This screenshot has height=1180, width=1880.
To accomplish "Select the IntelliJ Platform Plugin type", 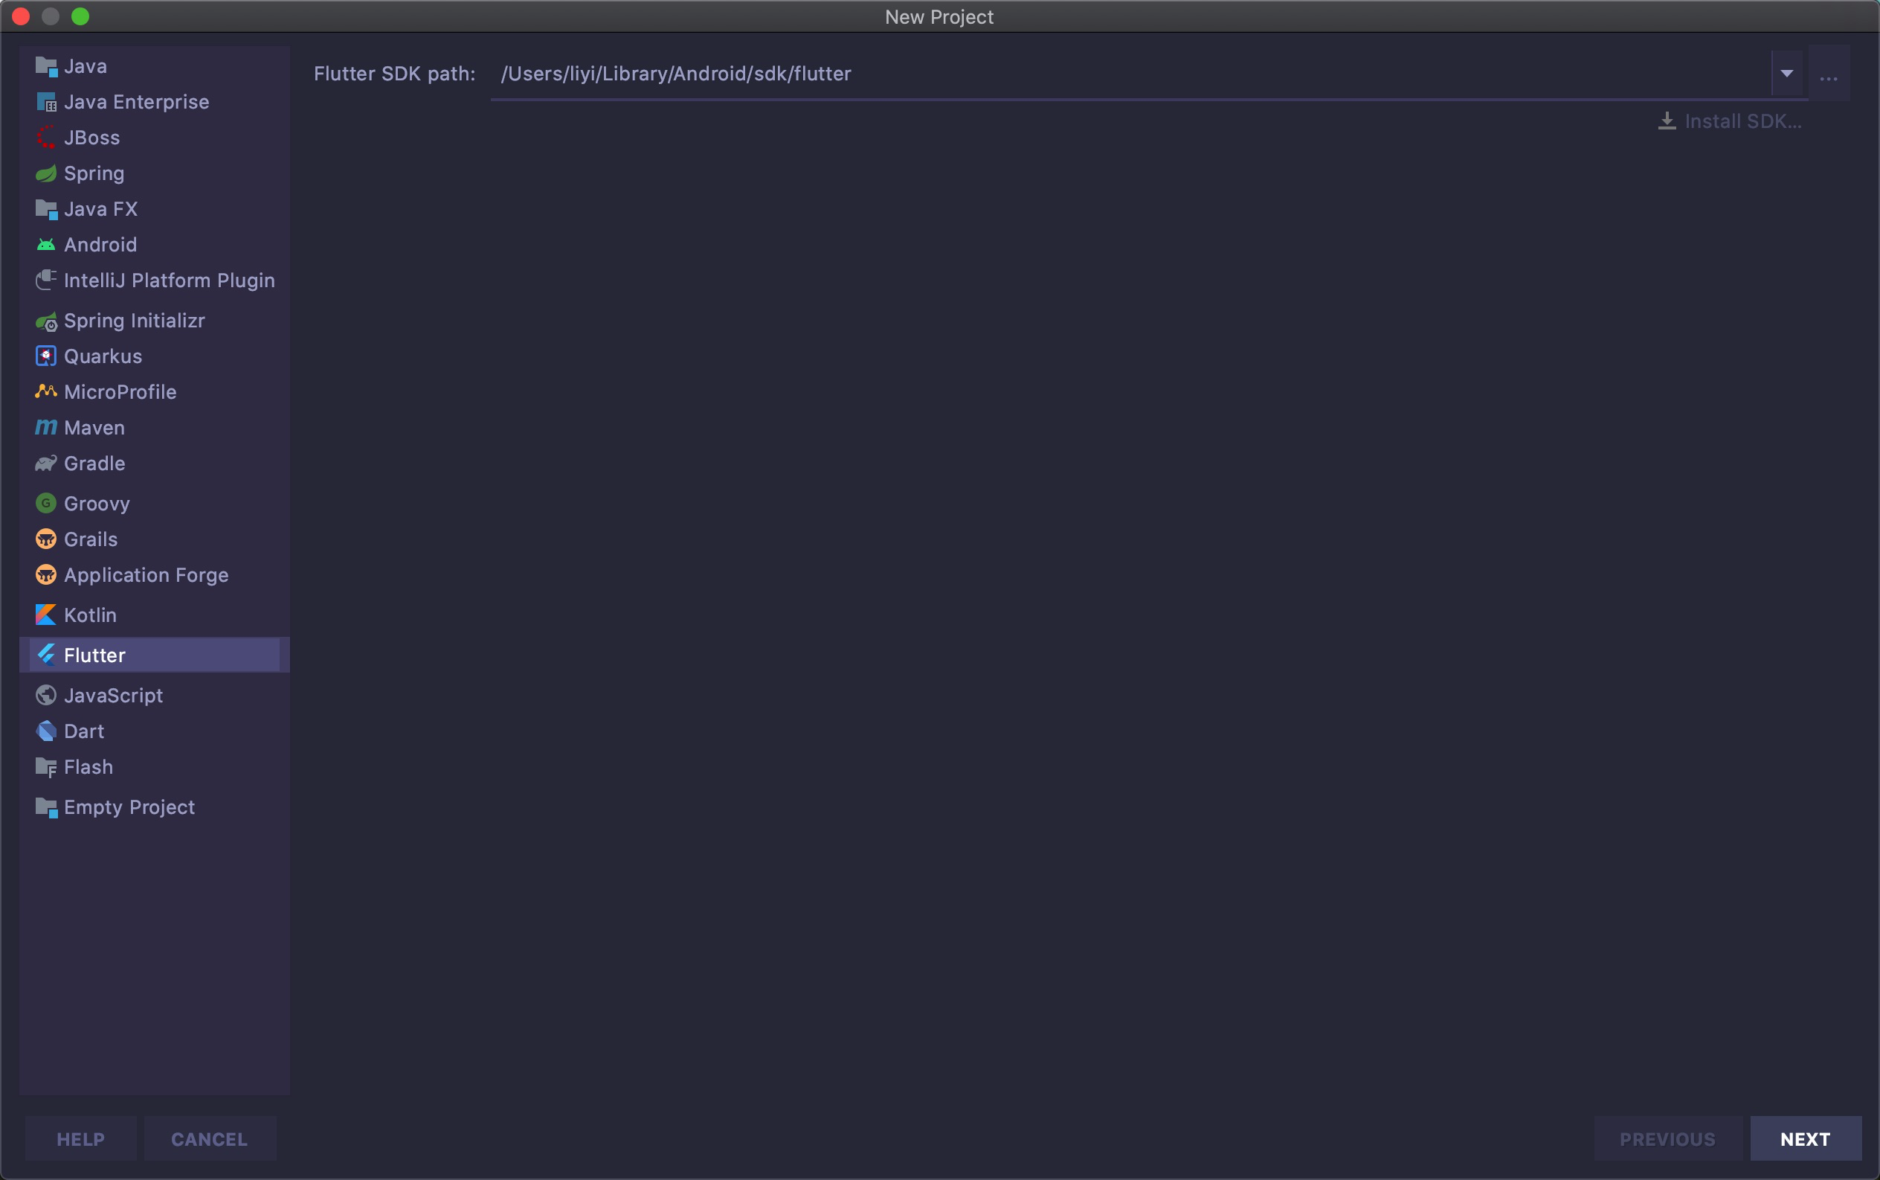I will (169, 280).
